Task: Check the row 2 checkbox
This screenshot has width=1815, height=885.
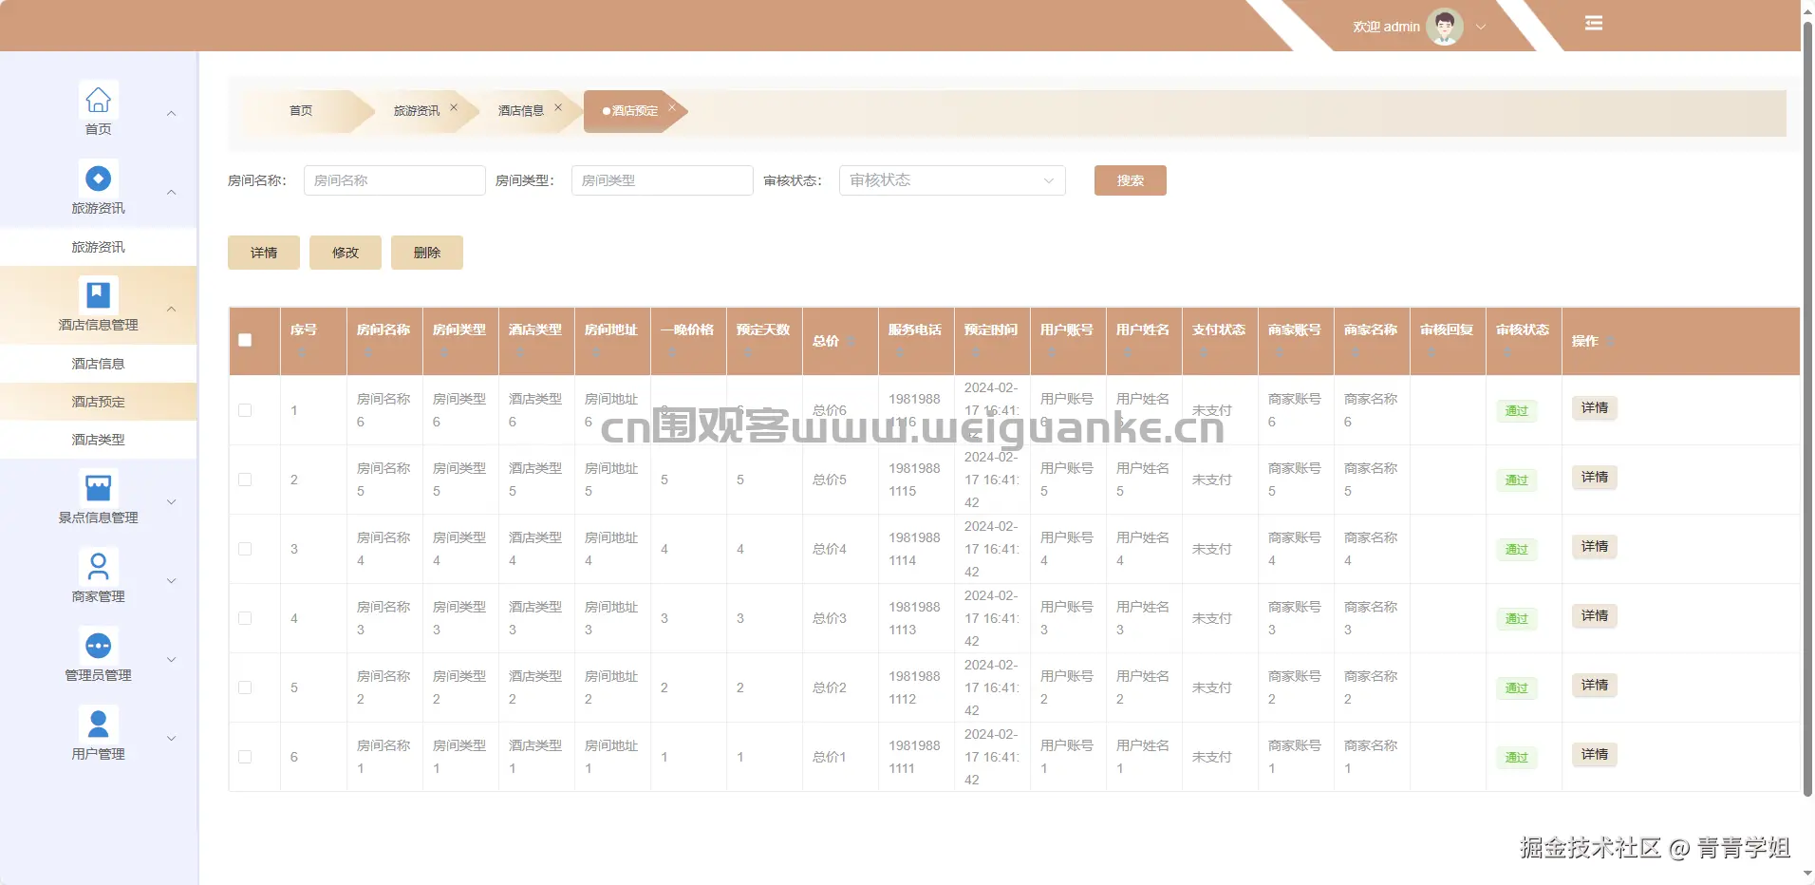Action: coord(245,480)
